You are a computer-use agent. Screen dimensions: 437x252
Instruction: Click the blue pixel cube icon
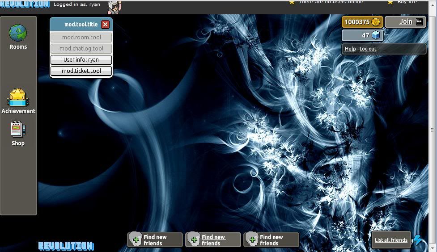coord(376,35)
